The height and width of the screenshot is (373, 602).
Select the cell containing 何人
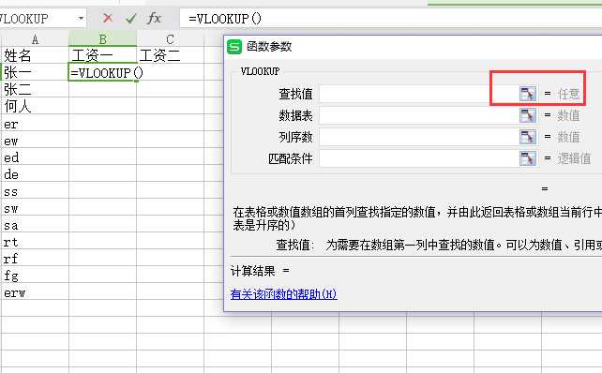[x=35, y=106]
